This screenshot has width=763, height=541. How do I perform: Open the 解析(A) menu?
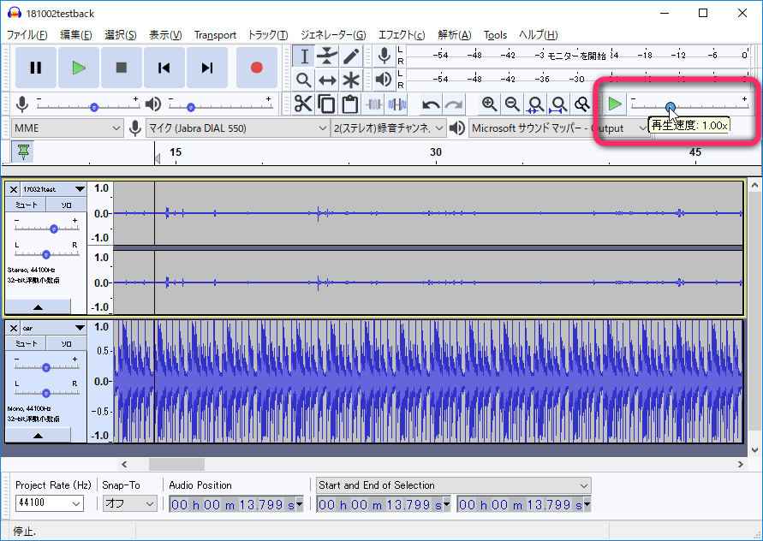click(x=454, y=35)
